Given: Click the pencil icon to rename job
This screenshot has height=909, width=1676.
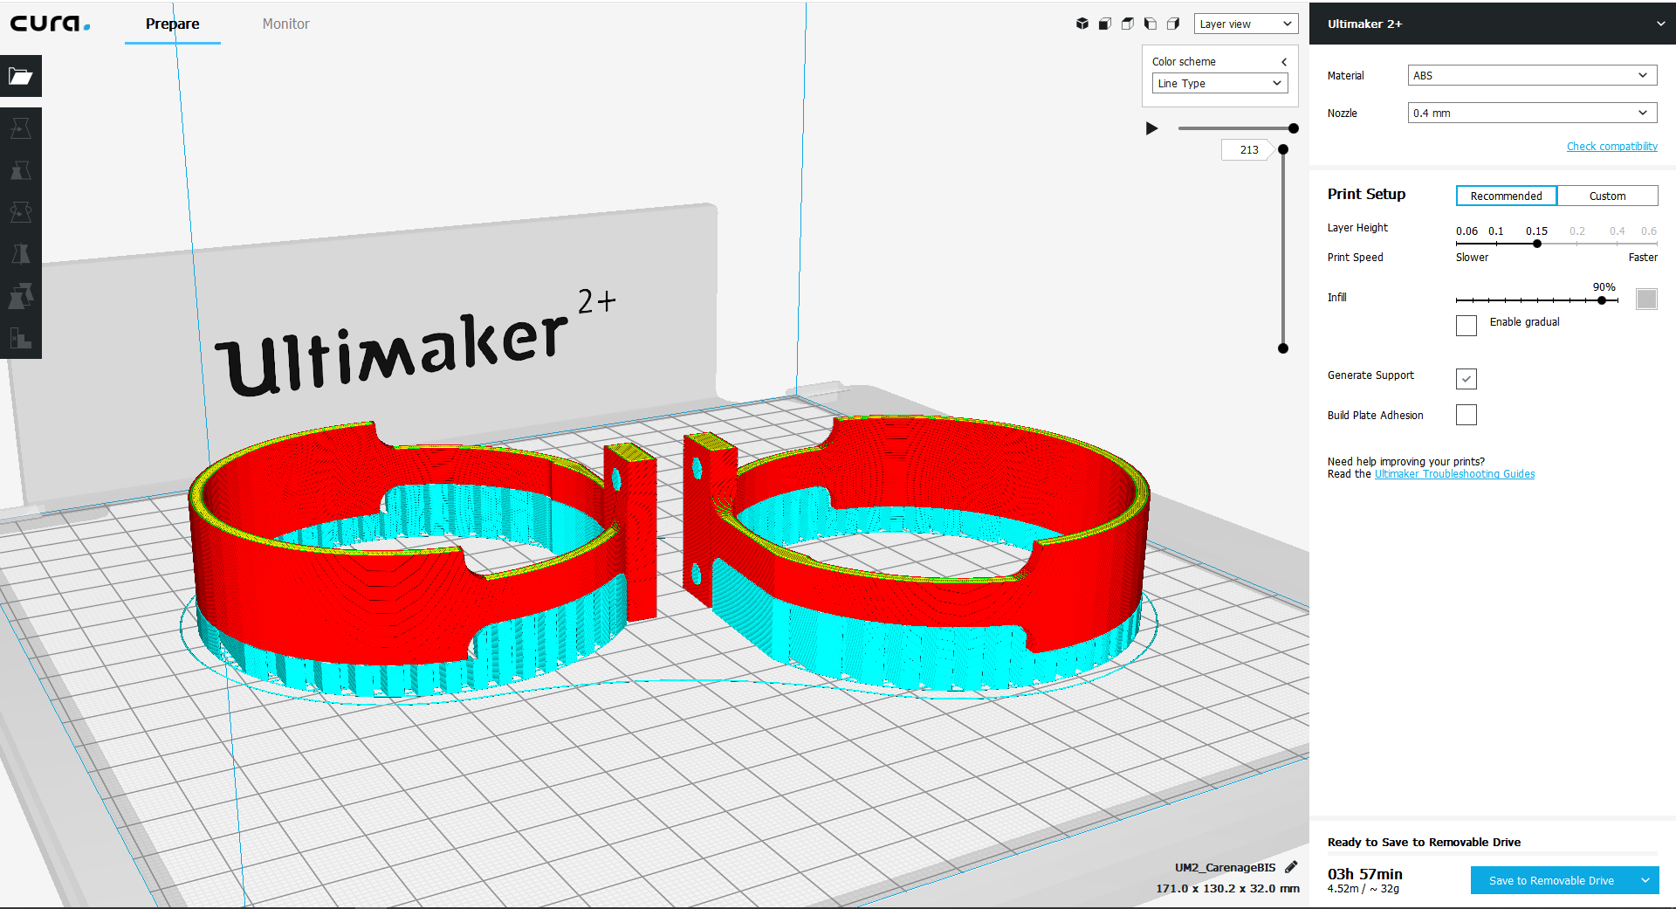Looking at the screenshot, I should [x=1292, y=867].
